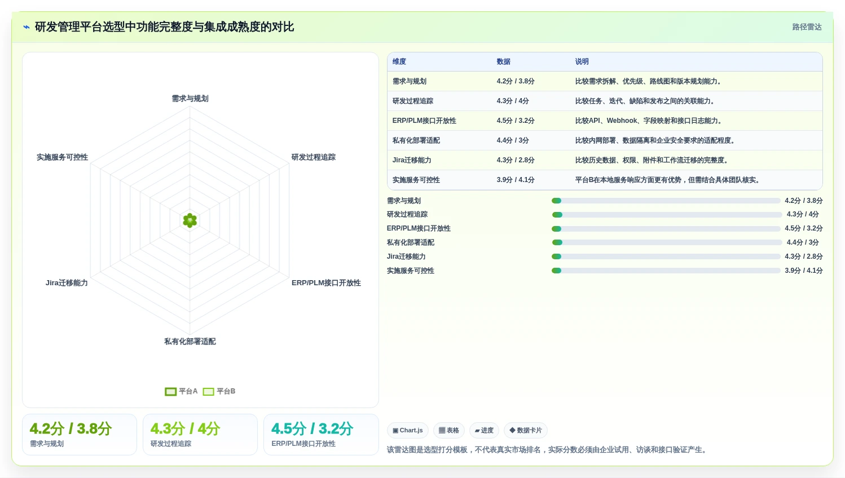
Task: Click the 数据卡片 tag
Action: point(526,431)
